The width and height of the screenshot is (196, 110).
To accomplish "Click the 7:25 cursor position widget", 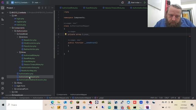I will click(161, 98).
